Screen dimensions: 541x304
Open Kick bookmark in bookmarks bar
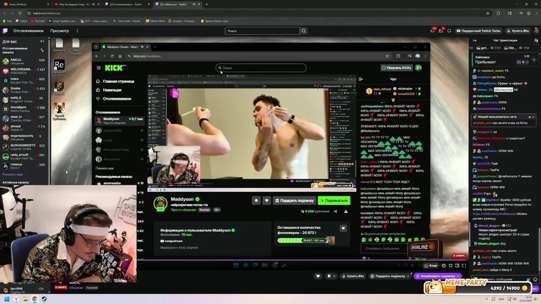7,21
